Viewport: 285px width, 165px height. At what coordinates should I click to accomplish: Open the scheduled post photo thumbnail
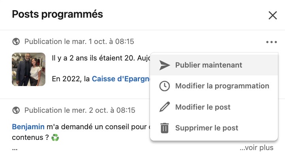(28, 69)
